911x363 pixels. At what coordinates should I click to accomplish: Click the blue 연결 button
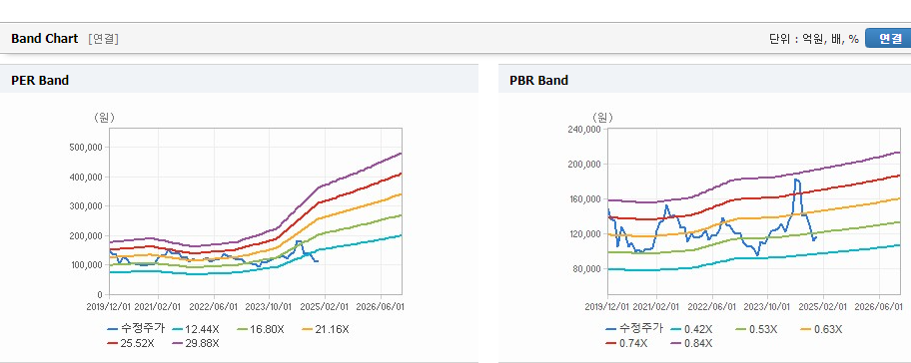pyautogui.click(x=888, y=38)
